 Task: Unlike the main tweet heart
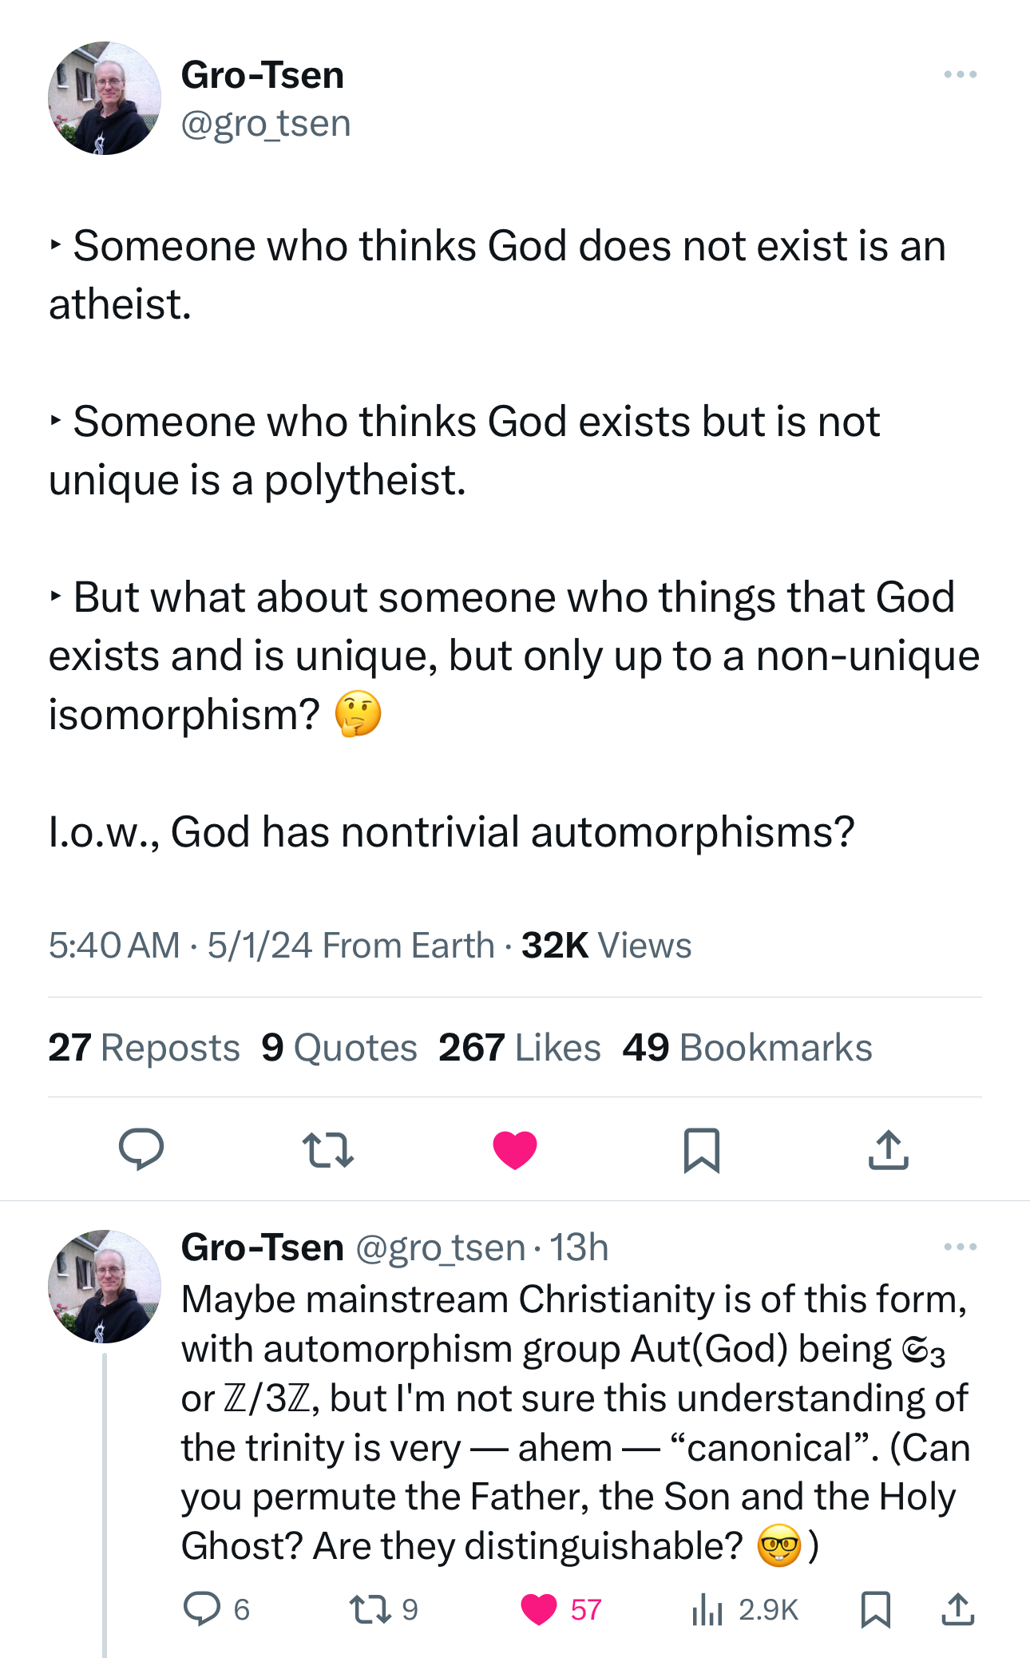(515, 1150)
